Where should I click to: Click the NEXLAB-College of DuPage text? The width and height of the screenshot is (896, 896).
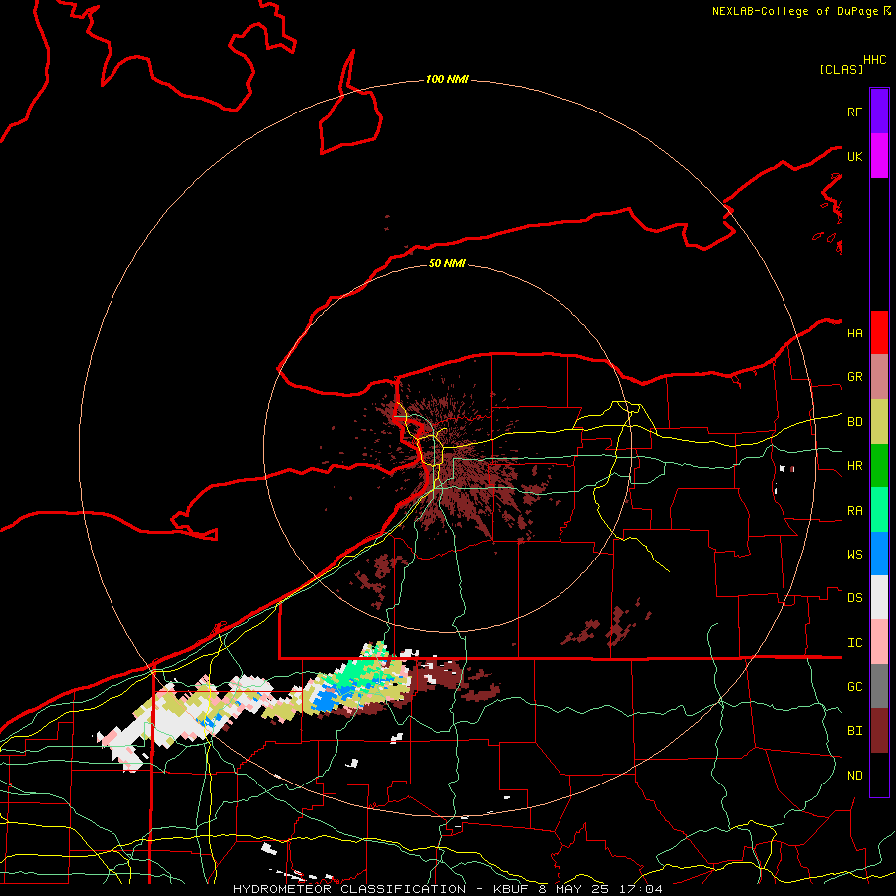pos(796,11)
